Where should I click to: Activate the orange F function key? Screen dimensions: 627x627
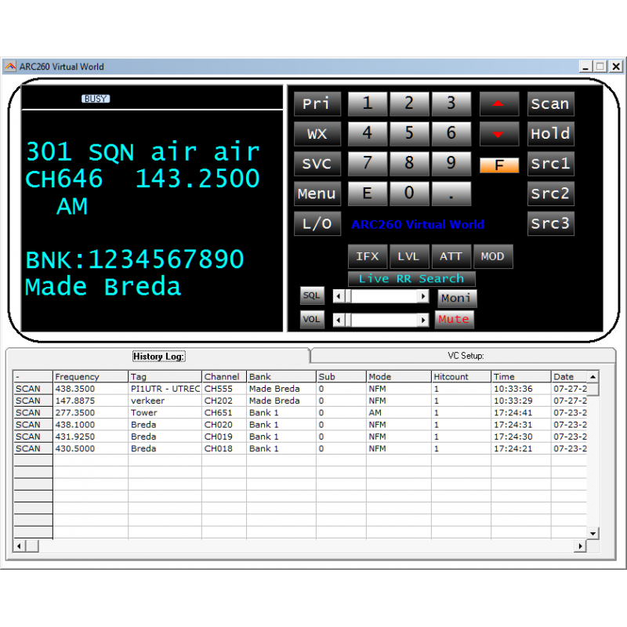coord(499,164)
